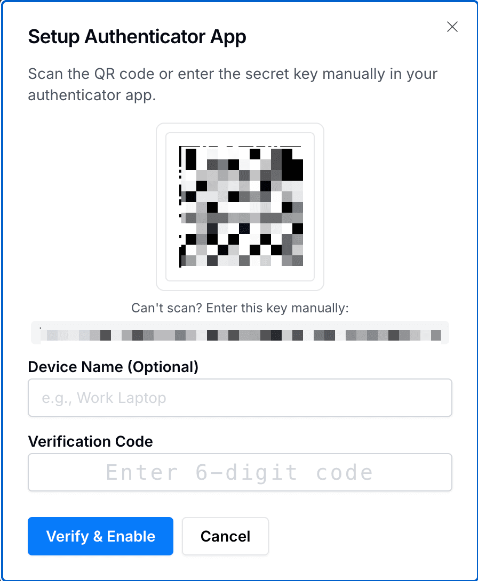Click into the Verification Code field

pos(240,472)
